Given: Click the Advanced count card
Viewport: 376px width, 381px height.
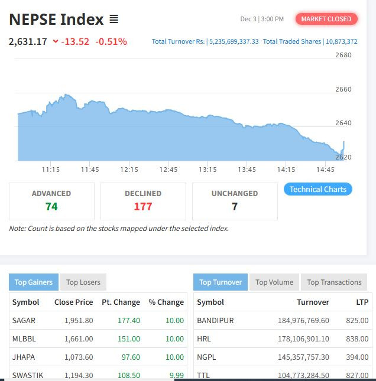Looking at the screenshot, I should tap(51, 201).
